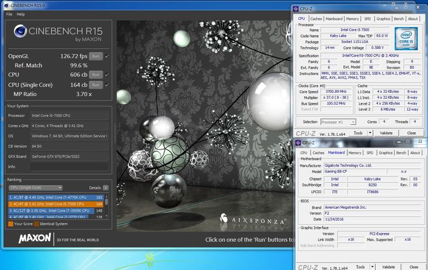The image size is (428, 270).
Task: Switch to the Memory tab in upper CPU-Z
Action: tap(352, 19)
